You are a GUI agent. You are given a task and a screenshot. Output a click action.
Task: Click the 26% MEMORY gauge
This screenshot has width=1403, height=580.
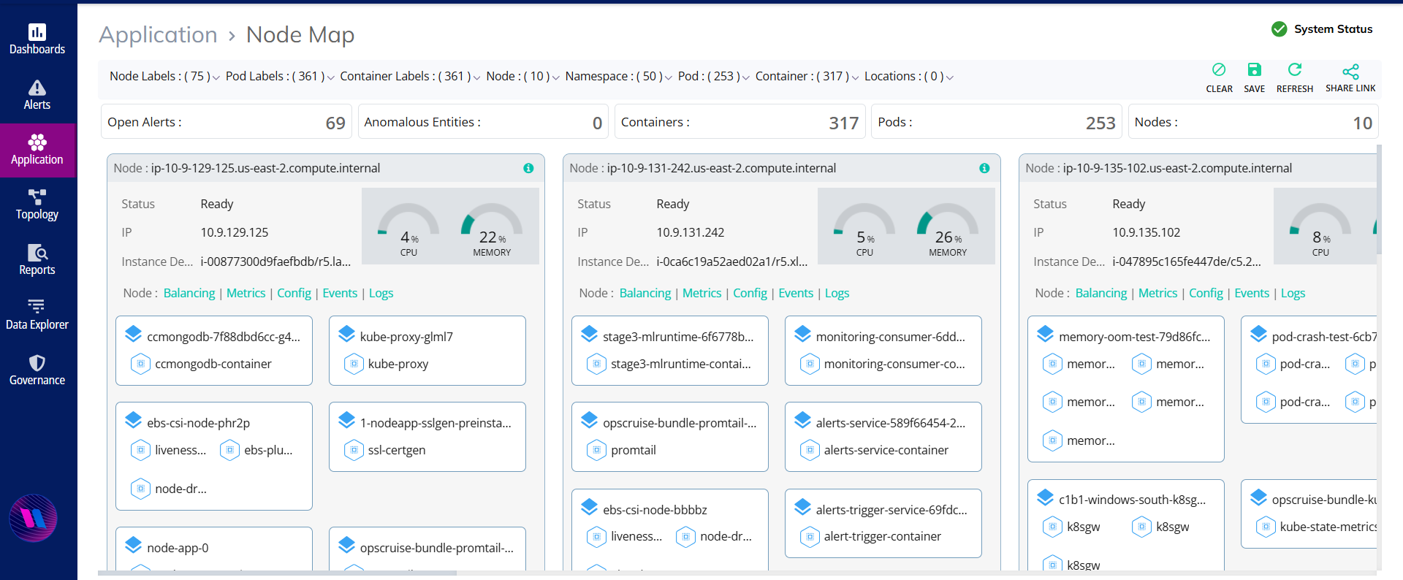[948, 229]
